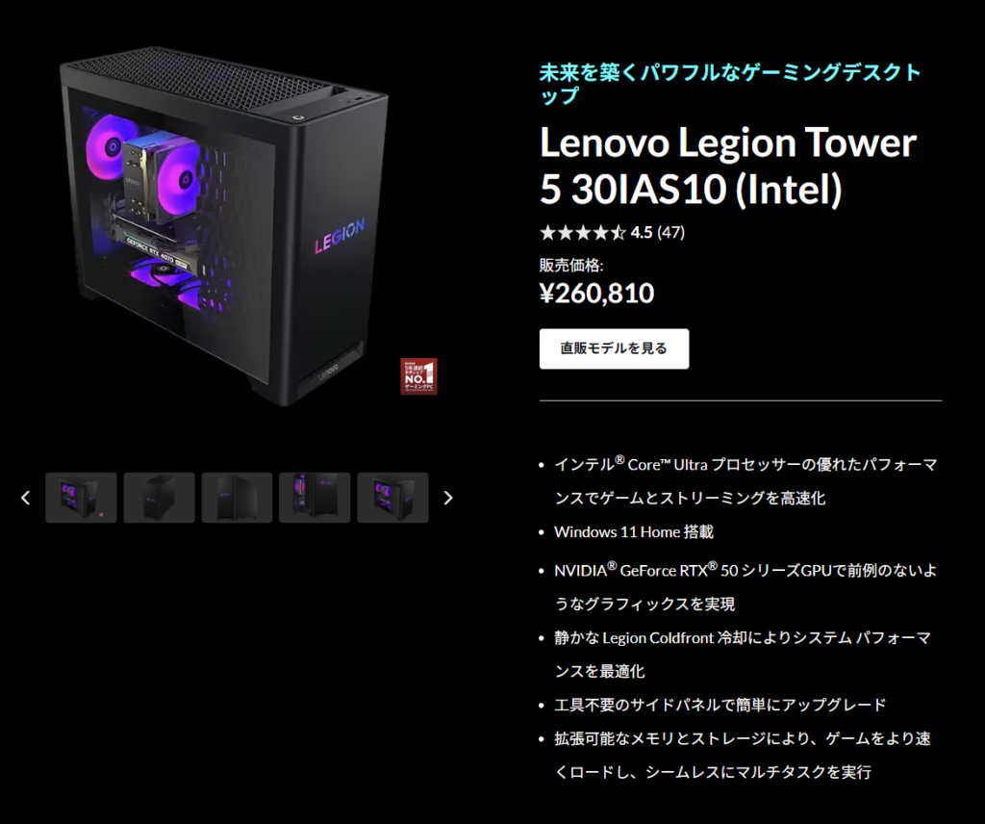Click the five-star rating icons
985x824 pixels.
pyautogui.click(x=583, y=233)
